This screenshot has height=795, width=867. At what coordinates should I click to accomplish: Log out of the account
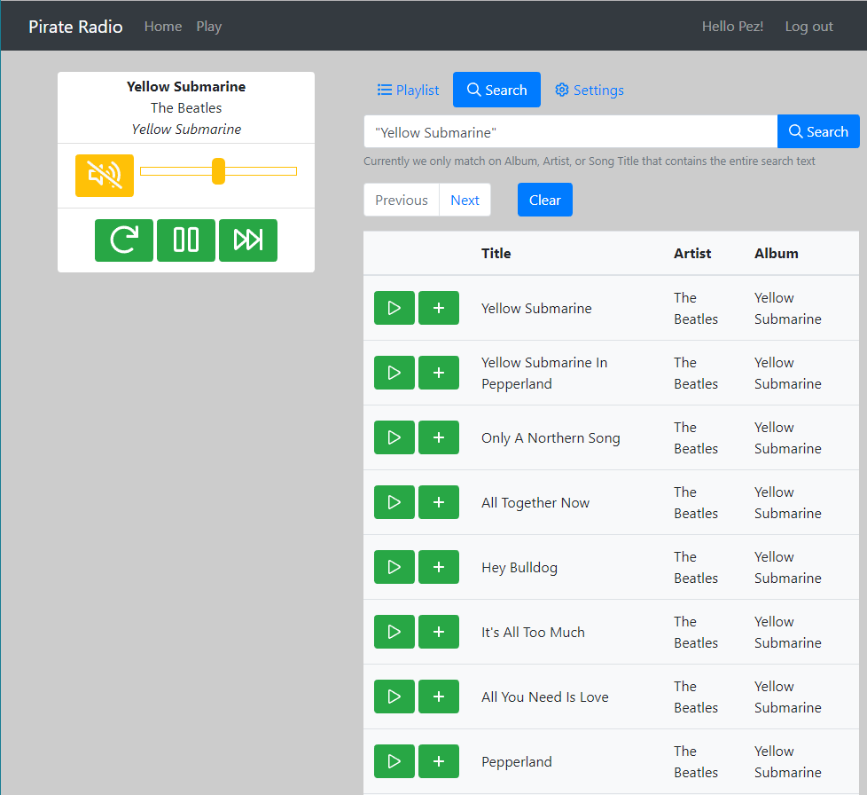click(x=809, y=27)
